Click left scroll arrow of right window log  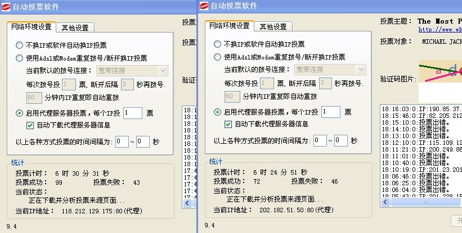tap(385, 202)
